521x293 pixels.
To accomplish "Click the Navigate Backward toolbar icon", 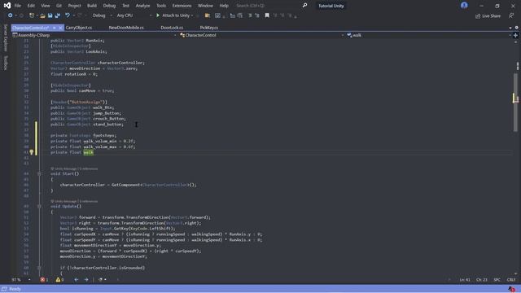I will tap(11, 15).
